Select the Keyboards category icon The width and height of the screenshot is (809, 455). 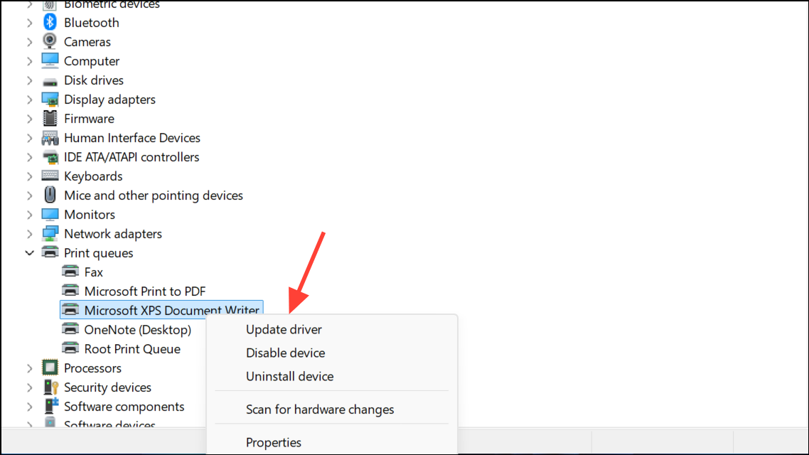tap(50, 176)
